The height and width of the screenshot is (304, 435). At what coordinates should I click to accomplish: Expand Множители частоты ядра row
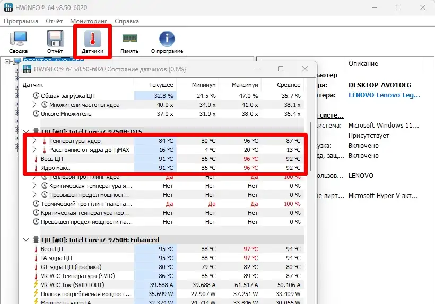point(34,105)
